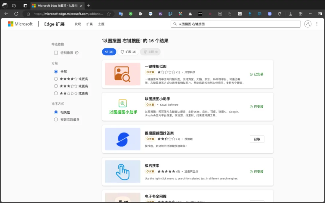Open the white mountain extension icon
Screen dimensions: 325x203
click(190, 14)
